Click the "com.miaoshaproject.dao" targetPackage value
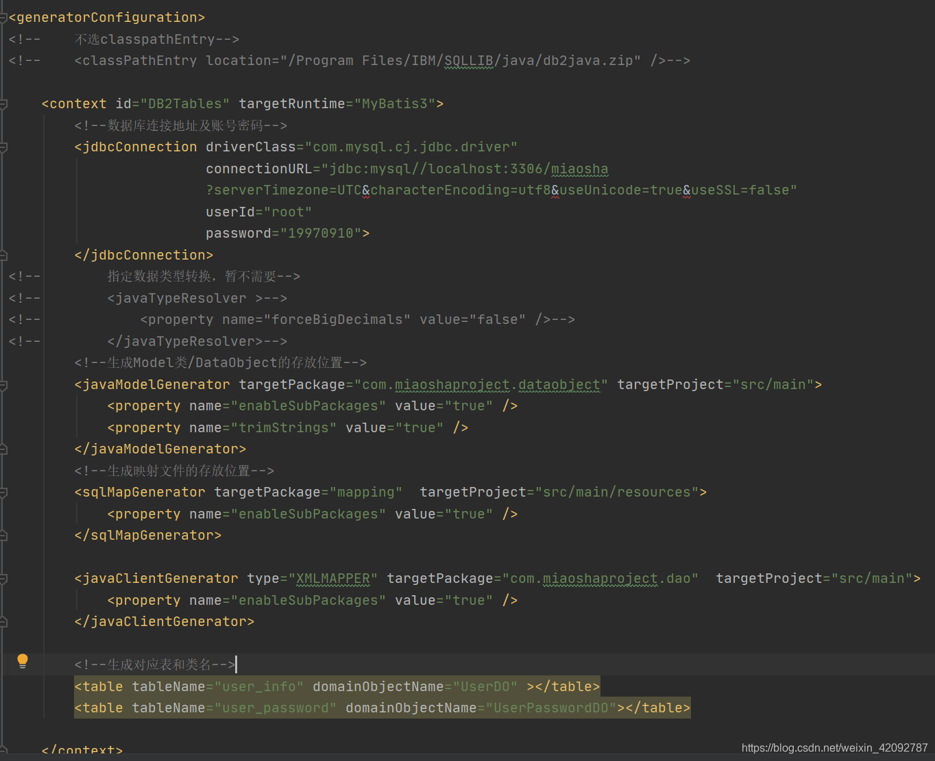This screenshot has height=761, width=935. click(x=600, y=579)
